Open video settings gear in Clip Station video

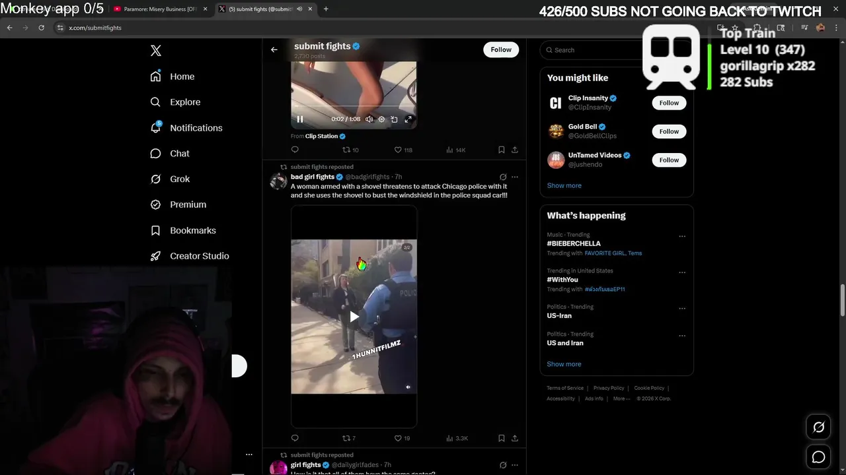[381, 119]
